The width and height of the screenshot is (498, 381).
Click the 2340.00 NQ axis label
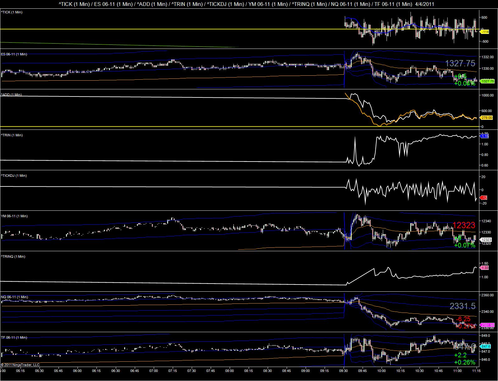click(488, 311)
